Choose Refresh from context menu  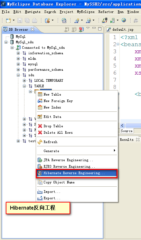(x=77, y=142)
